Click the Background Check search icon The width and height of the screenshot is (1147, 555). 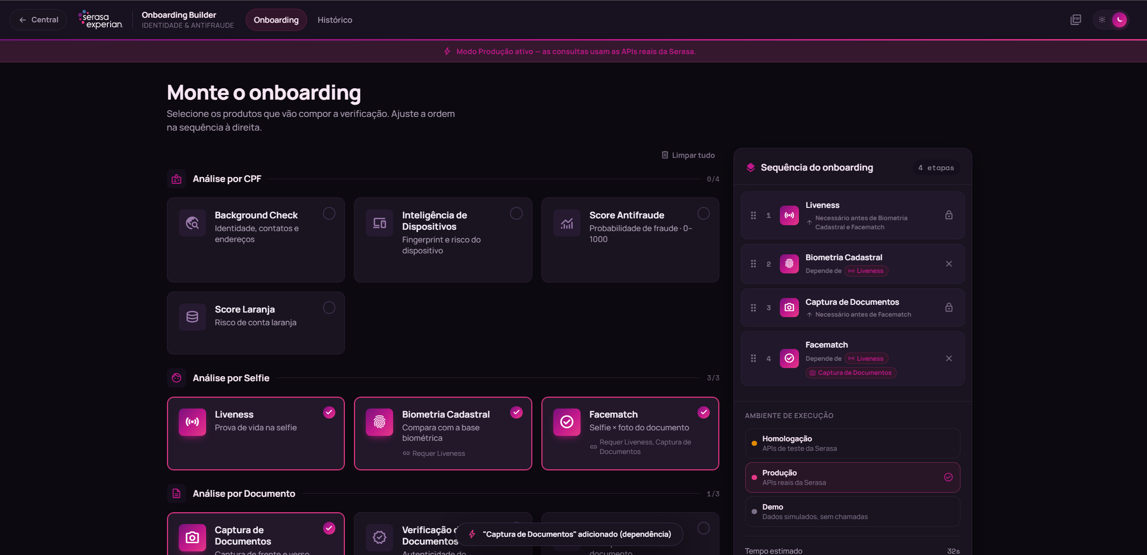pyautogui.click(x=192, y=223)
